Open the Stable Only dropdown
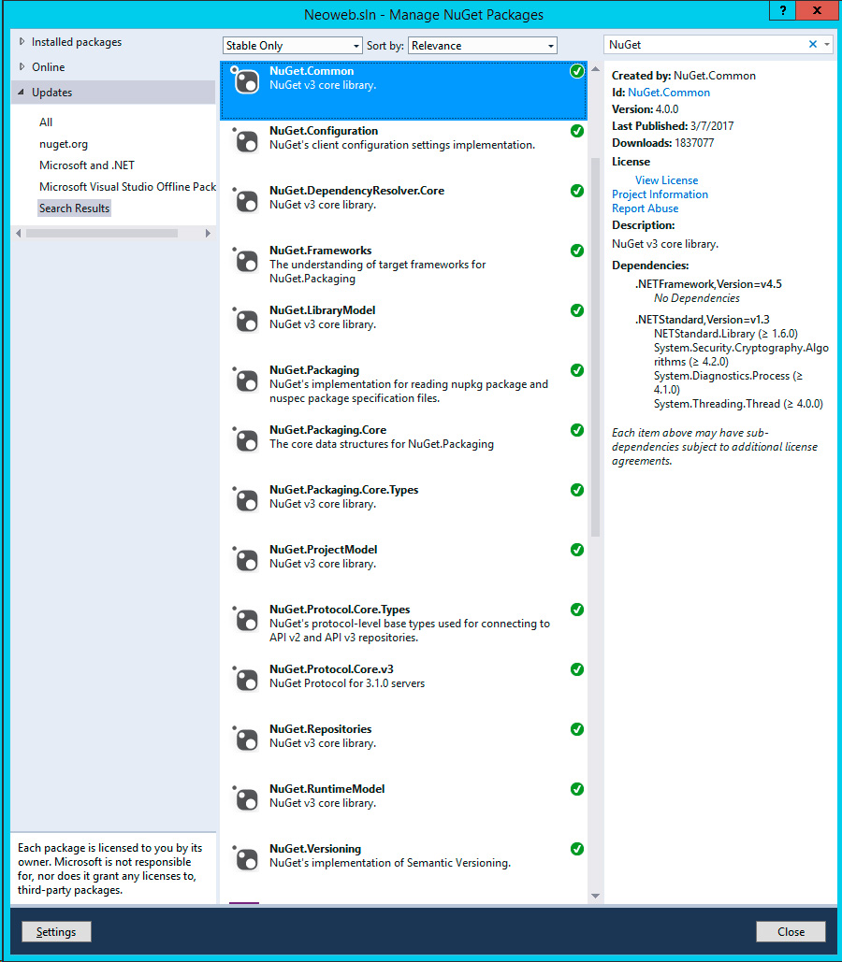The image size is (842, 962). coord(292,46)
